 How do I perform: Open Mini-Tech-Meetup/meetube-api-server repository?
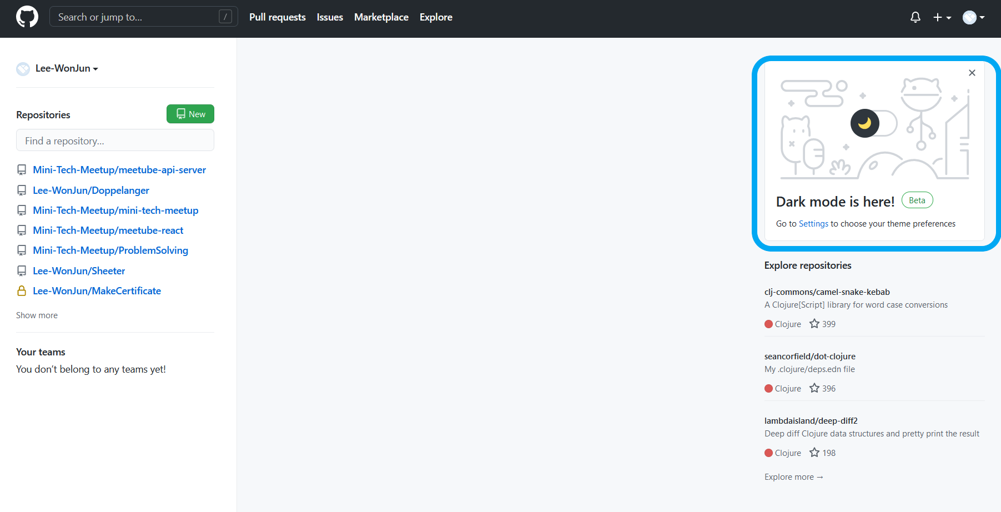119,170
